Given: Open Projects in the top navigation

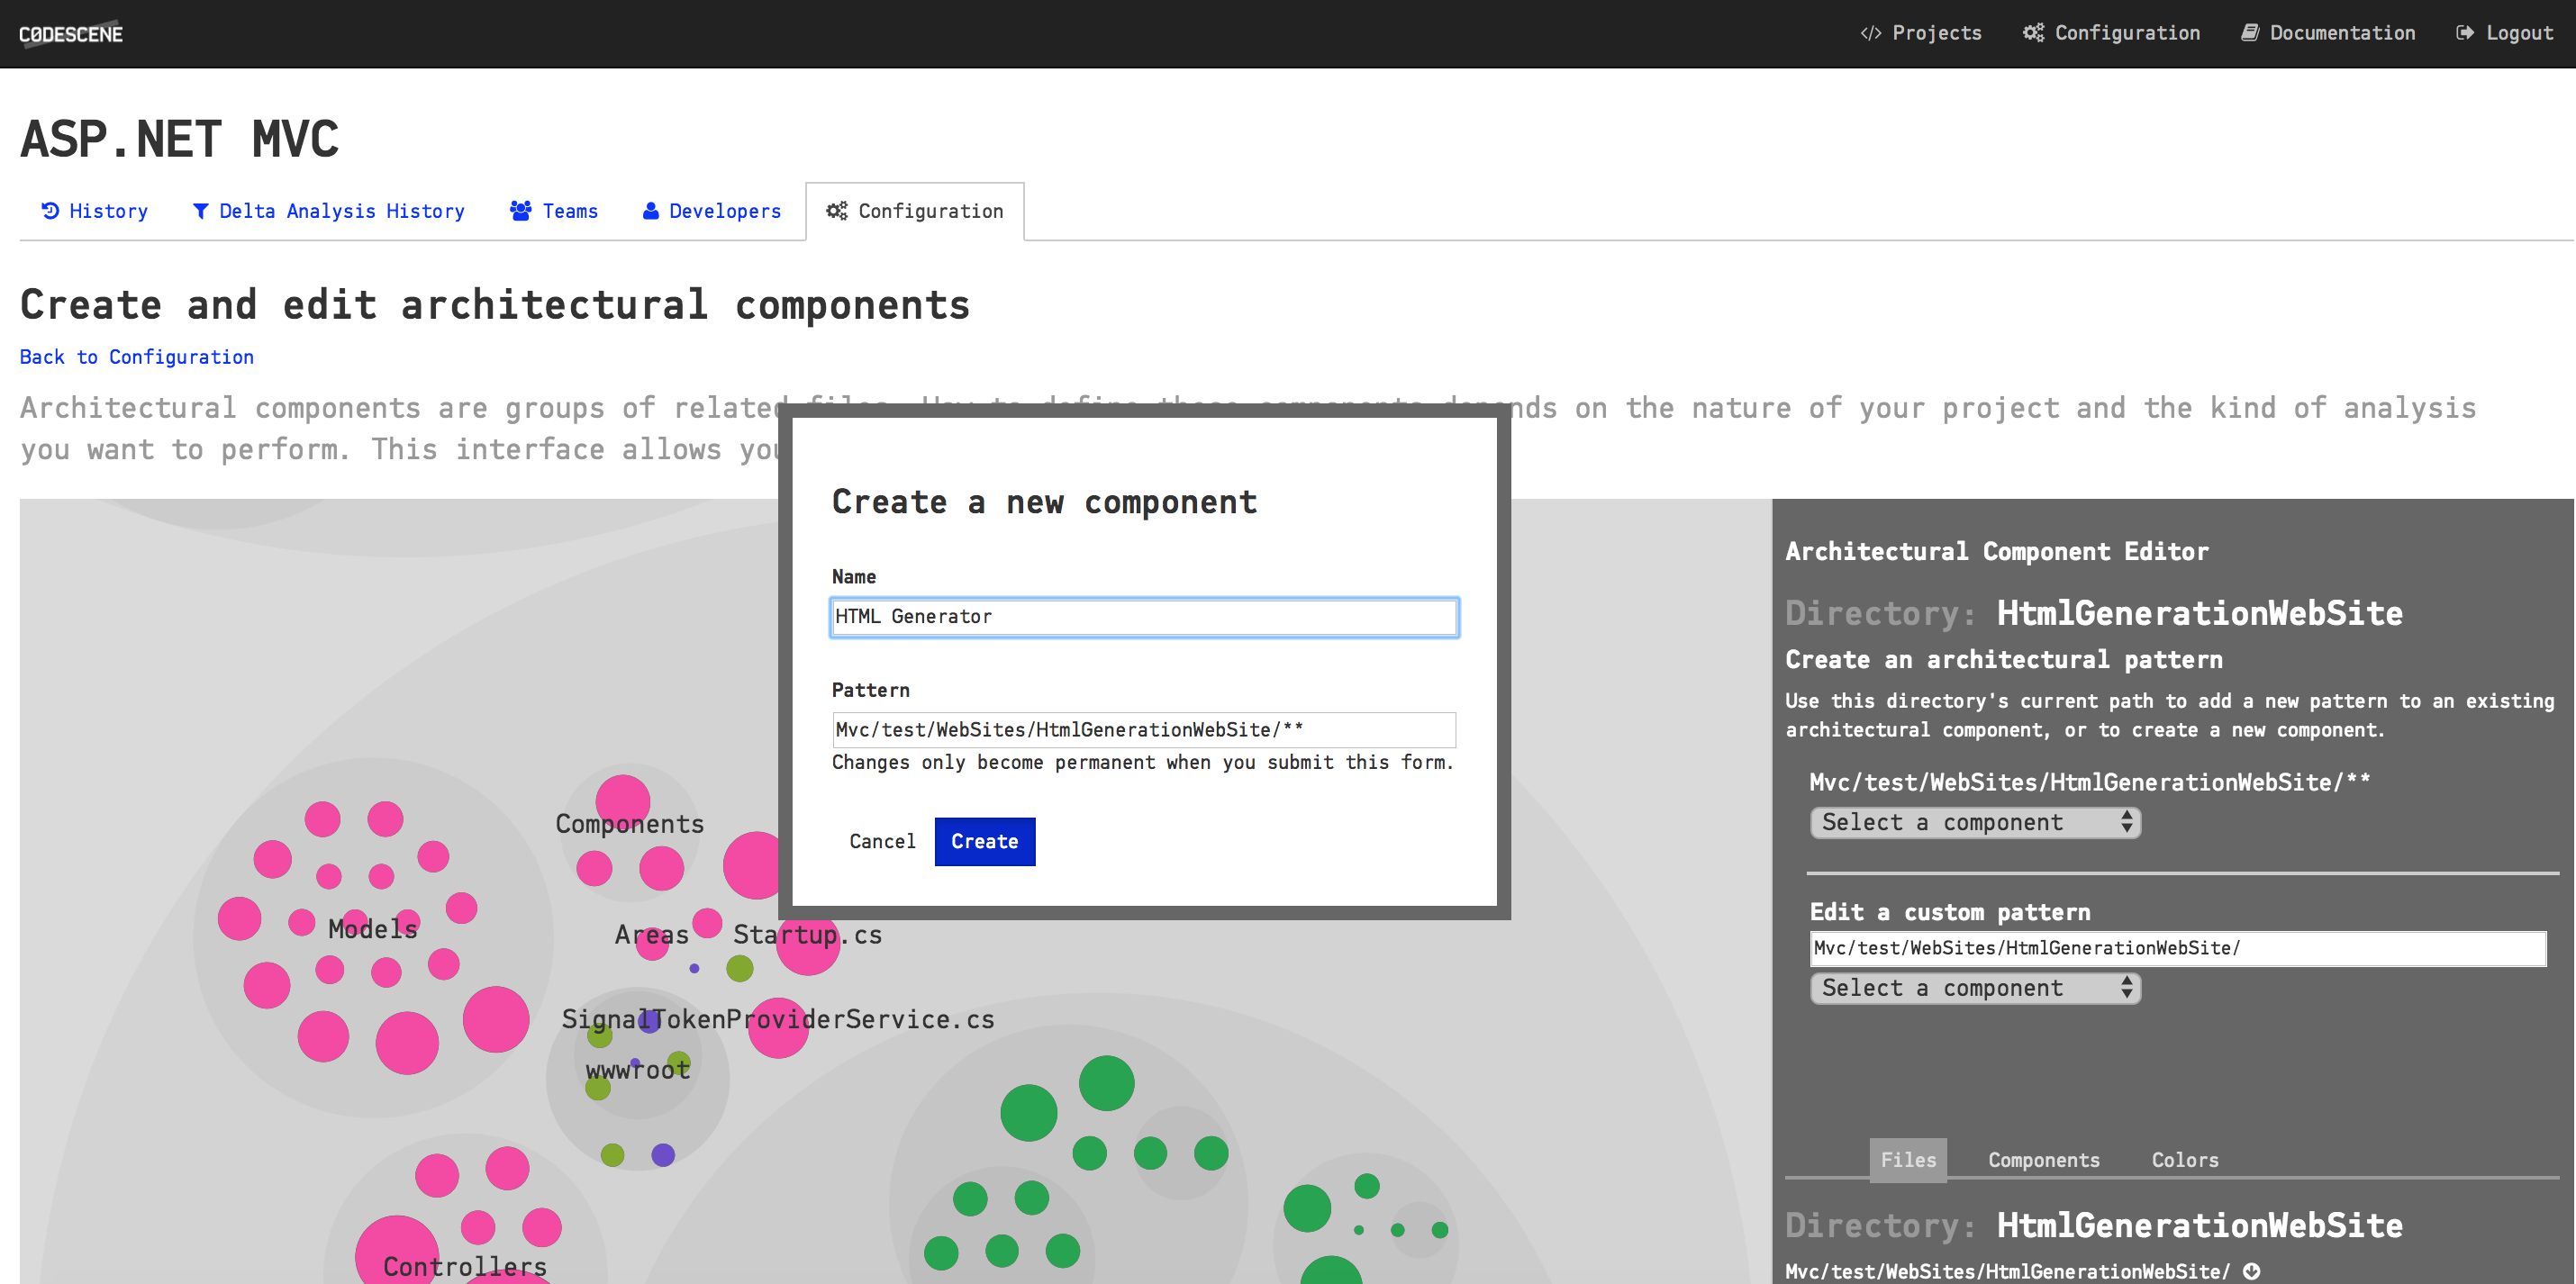Looking at the screenshot, I should pos(1920,33).
